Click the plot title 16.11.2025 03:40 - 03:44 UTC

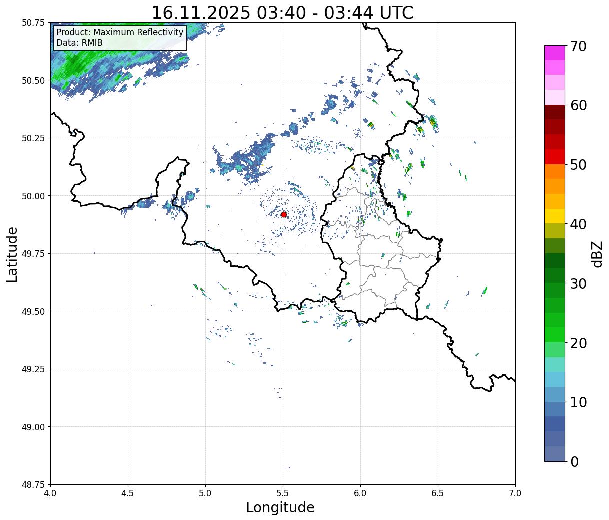tap(282, 13)
